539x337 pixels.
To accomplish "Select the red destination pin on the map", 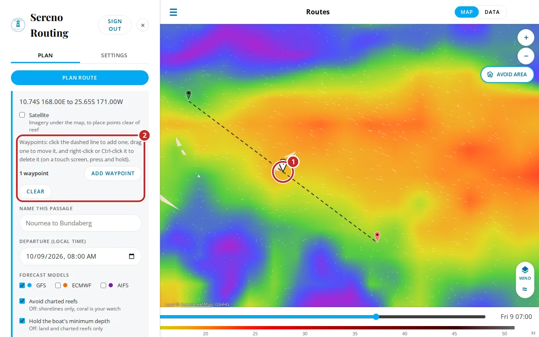I will tap(377, 237).
